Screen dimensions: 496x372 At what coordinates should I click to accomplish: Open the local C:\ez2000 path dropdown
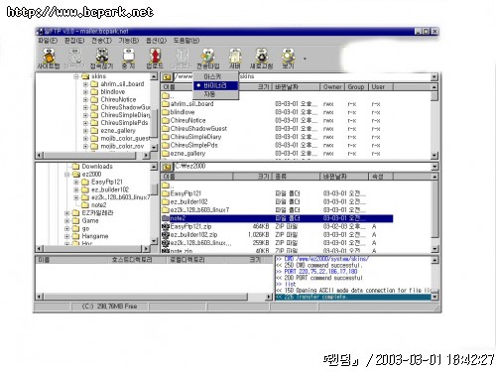point(434,167)
